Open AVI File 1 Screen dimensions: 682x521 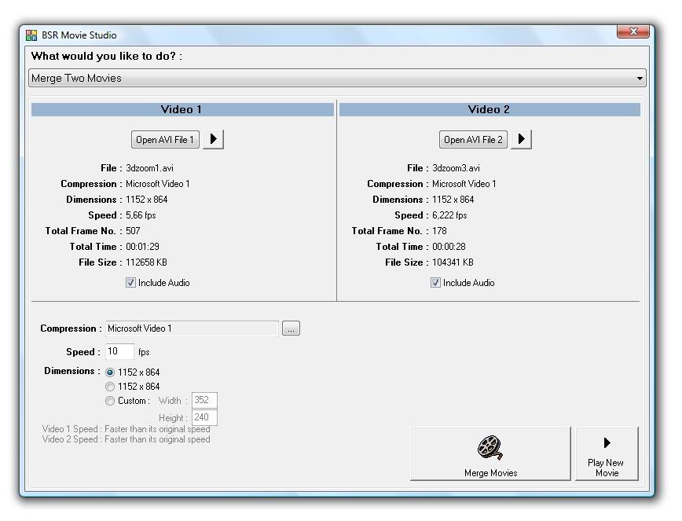tap(165, 140)
